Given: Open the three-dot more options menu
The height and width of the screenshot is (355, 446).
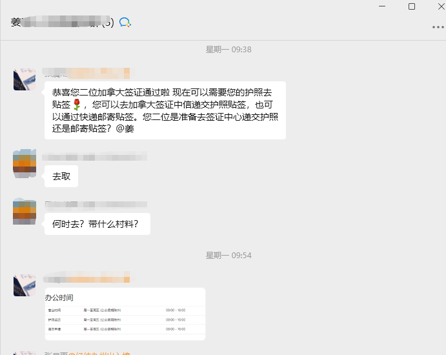Looking at the screenshot, I should (438, 27).
